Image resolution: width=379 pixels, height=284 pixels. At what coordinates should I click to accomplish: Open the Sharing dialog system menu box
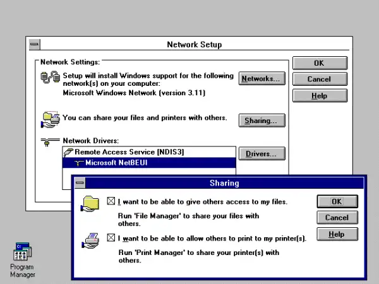(x=80, y=184)
